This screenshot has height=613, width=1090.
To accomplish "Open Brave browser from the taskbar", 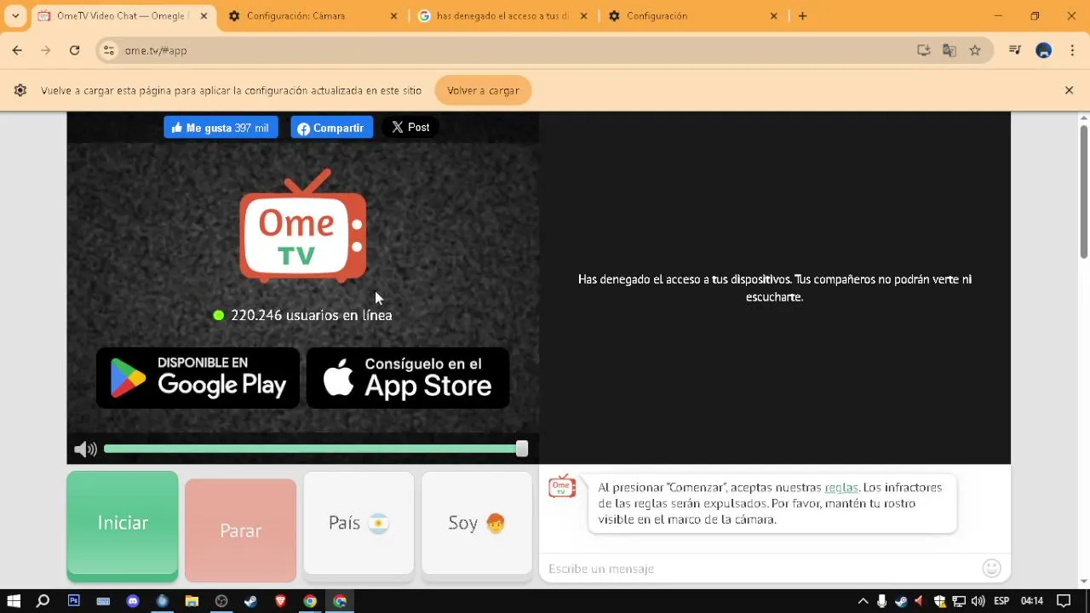I will (281, 601).
